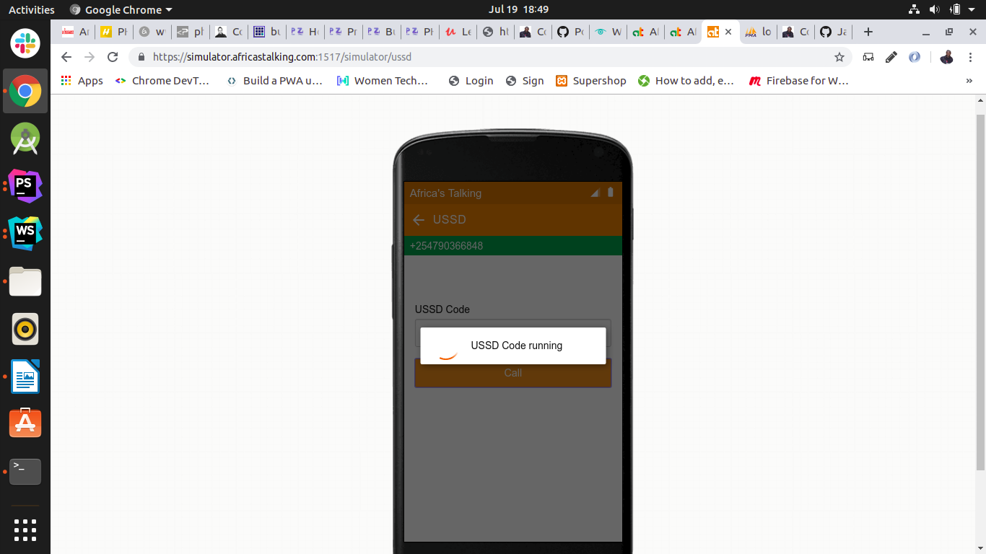
Task: Click the back arrow beside USSD header
Action: (x=418, y=220)
